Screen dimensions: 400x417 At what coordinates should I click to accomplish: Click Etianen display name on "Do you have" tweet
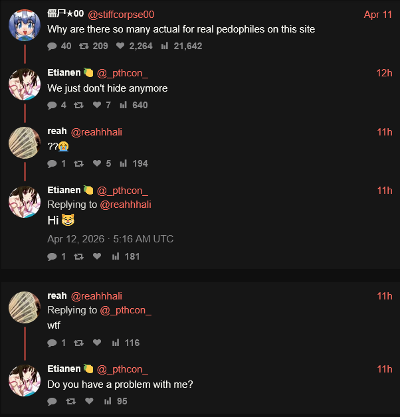64,369
